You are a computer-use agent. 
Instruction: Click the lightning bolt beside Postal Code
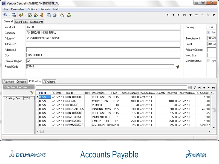[178, 66]
